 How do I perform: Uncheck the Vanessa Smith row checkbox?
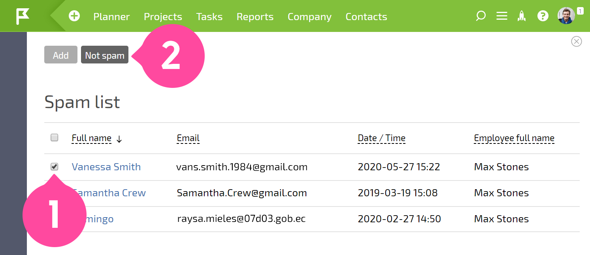(x=55, y=167)
